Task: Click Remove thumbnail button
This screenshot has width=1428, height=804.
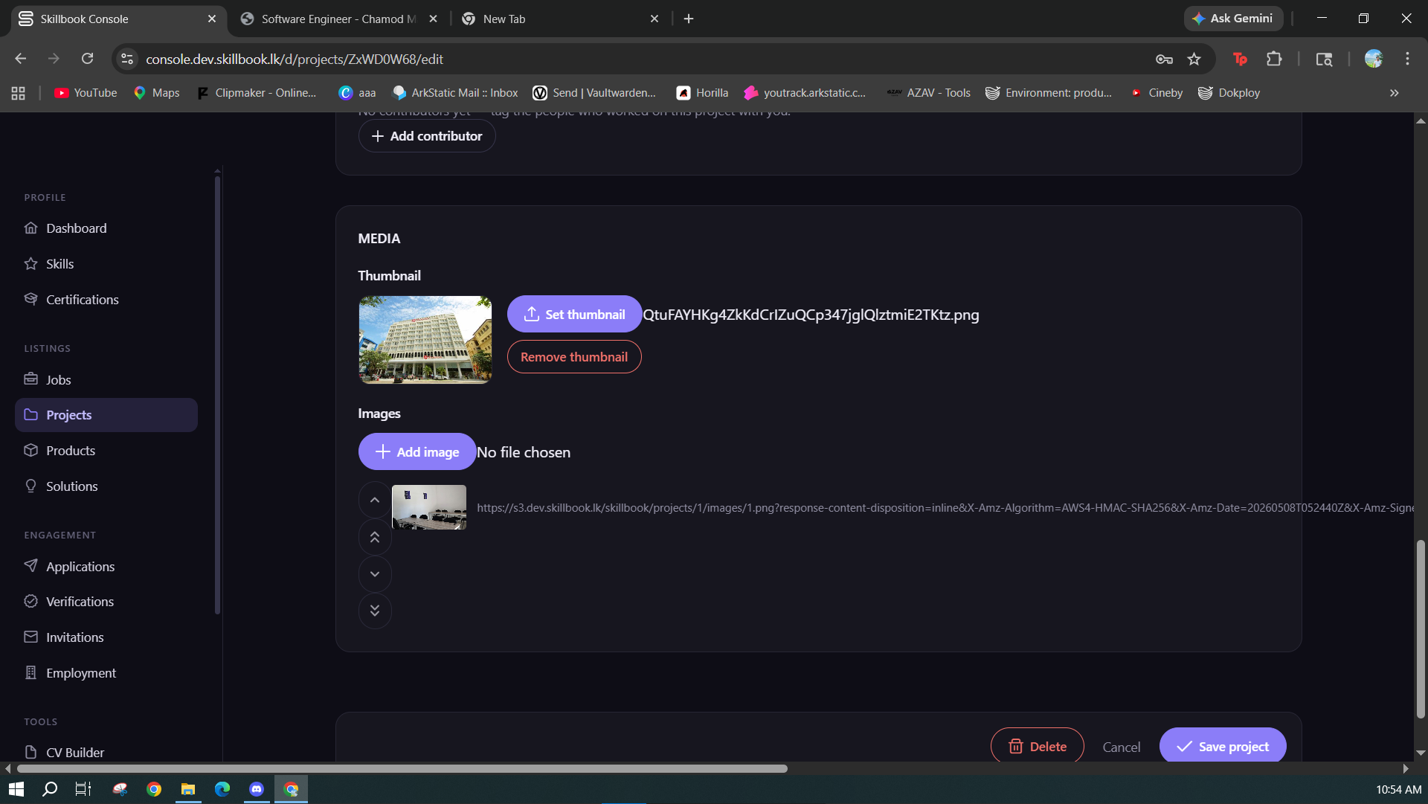Action: tap(574, 357)
